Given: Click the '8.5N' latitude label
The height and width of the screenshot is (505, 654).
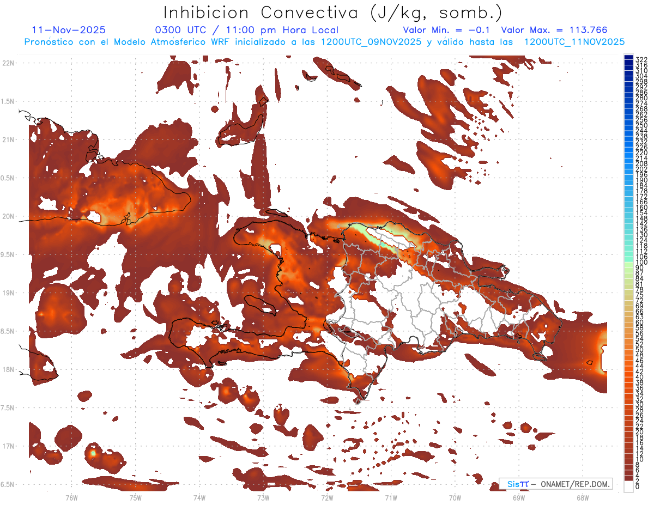Looking at the screenshot, I should pyautogui.click(x=8, y=331).
